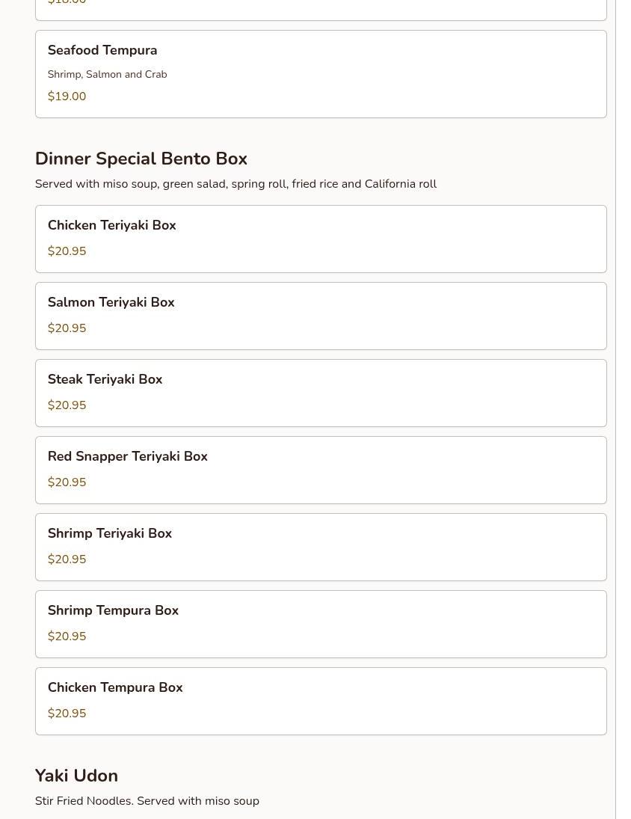Click the price under Chicken Teriyaki Box

click(67, 251)
